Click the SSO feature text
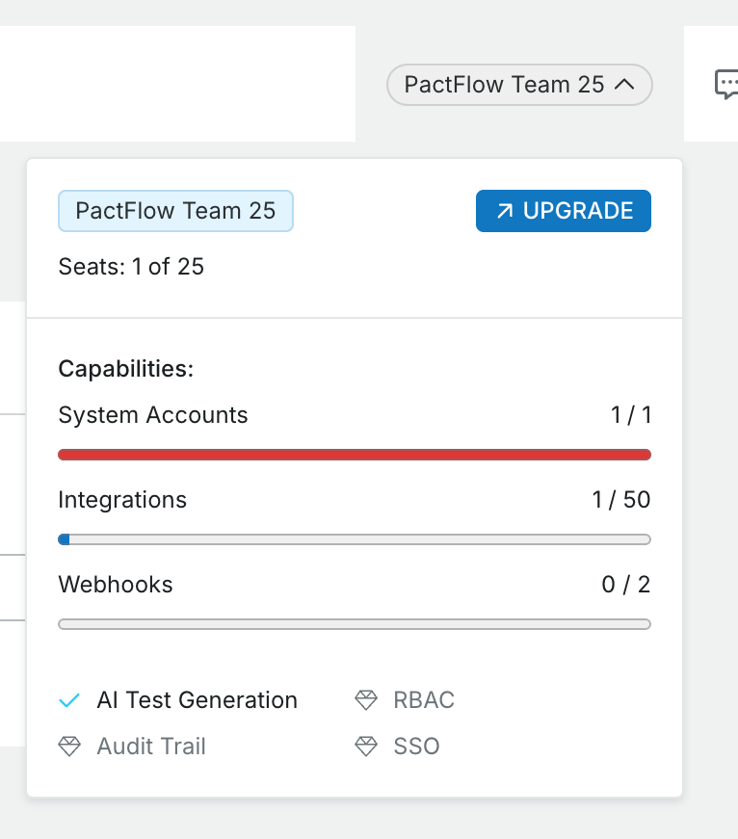738x839 pixels. (416, 747)
